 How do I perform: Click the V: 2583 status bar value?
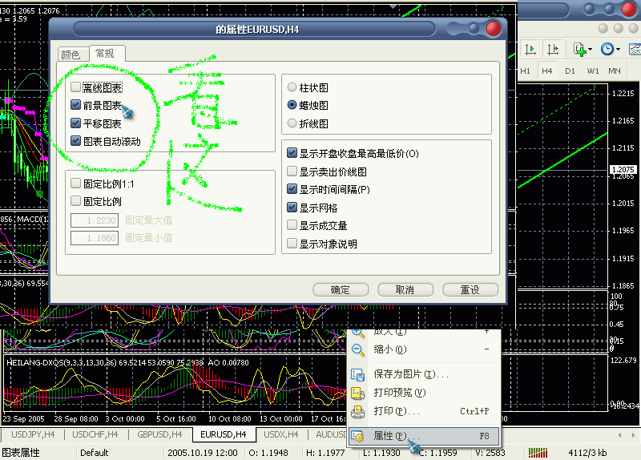(490, 453)
